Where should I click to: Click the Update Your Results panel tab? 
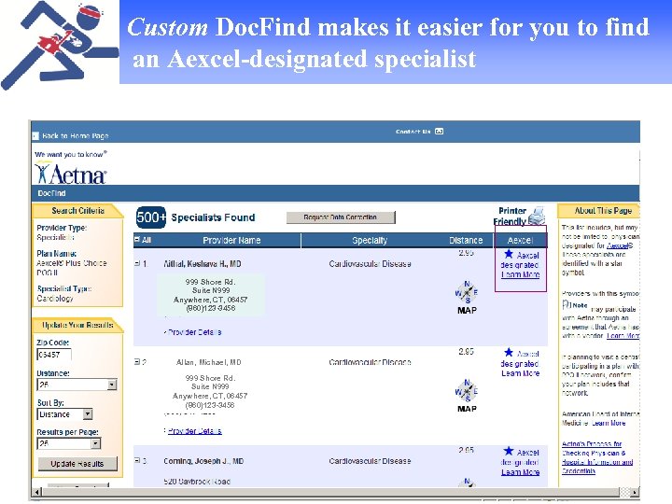(77, 325)
